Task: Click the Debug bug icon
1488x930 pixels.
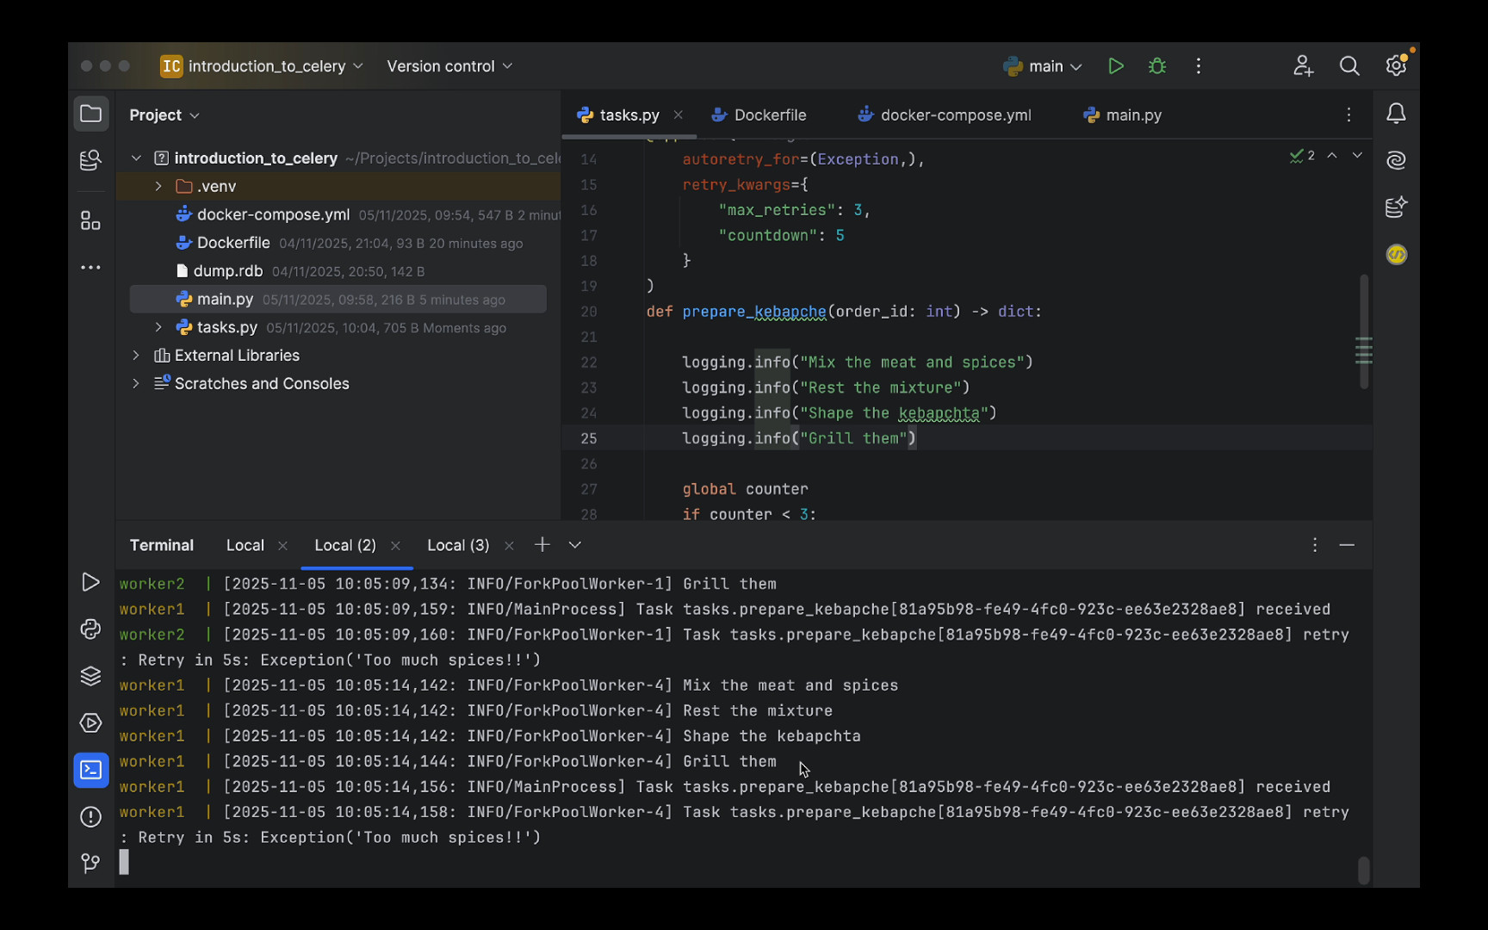Action: point(1156,66)
